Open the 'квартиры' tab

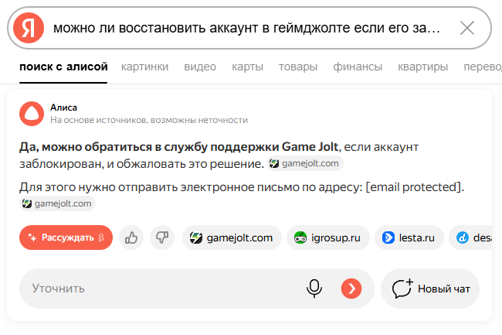click(x=423, y=67)
